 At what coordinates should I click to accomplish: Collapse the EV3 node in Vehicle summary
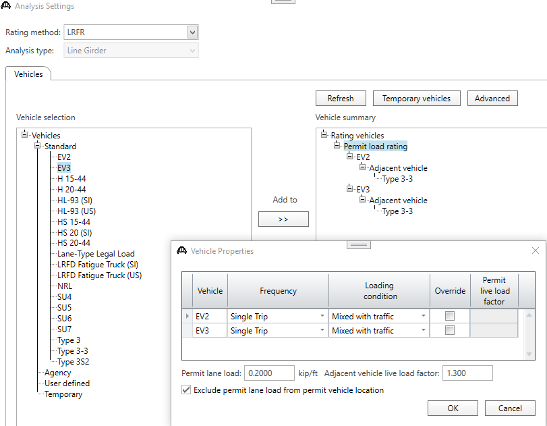point(350,188)
